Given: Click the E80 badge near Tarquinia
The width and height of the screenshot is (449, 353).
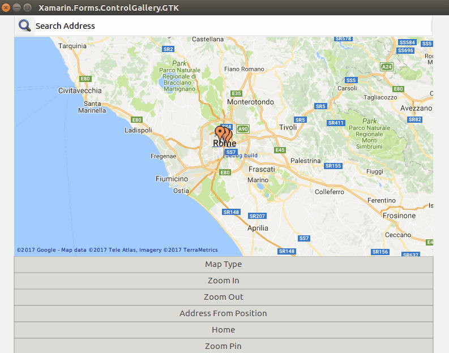Looking at the screenshot, I should (x=85, y=79).
